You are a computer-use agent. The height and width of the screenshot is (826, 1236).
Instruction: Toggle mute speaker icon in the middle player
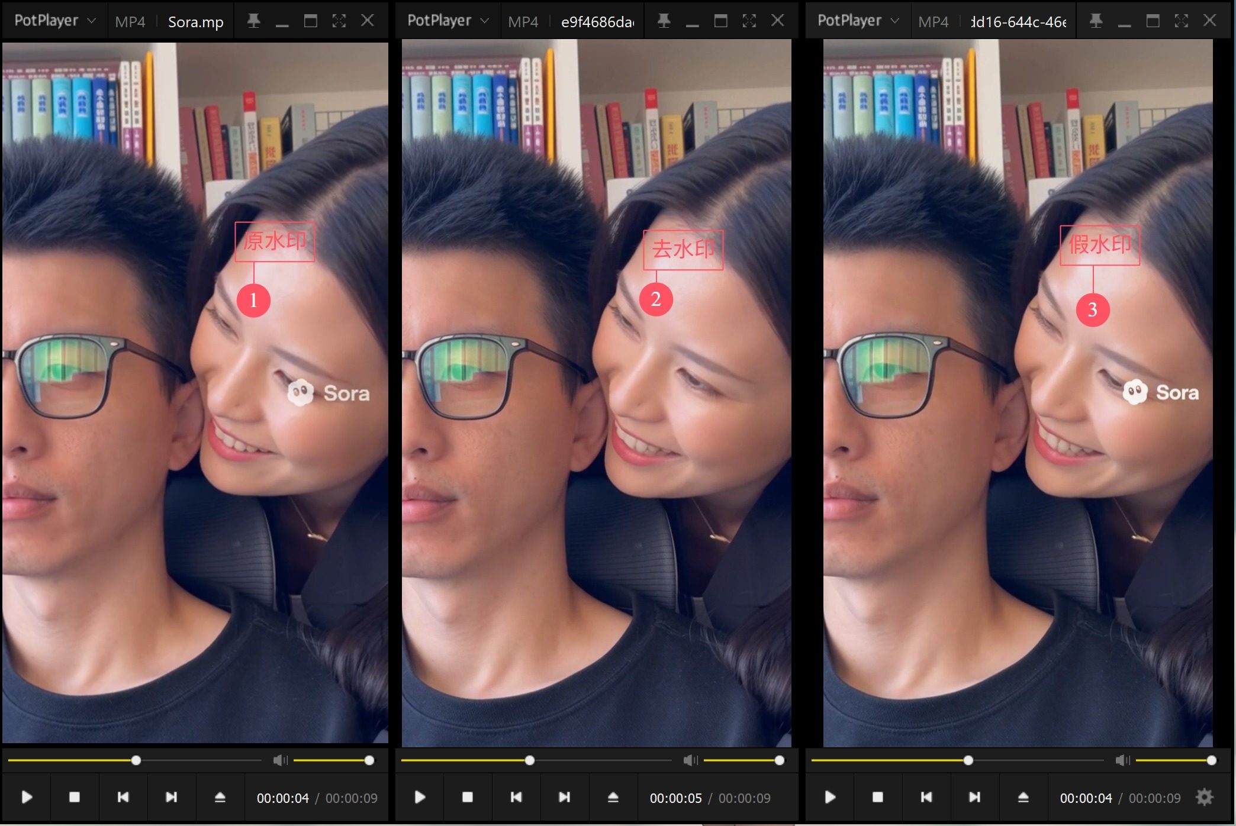point(690,760)
